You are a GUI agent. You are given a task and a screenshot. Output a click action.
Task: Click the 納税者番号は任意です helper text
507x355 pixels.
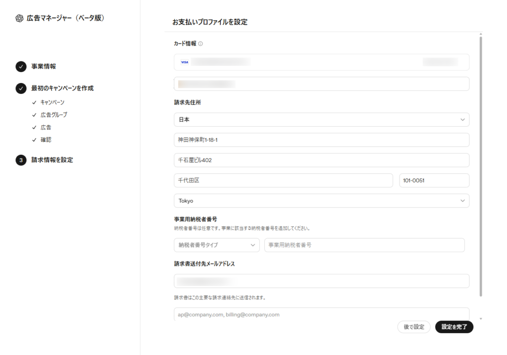242,228
